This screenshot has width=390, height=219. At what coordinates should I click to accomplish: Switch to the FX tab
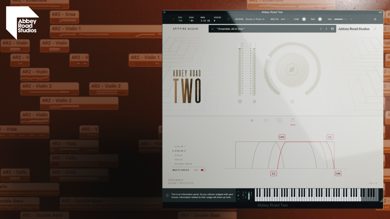click(279, 120)
